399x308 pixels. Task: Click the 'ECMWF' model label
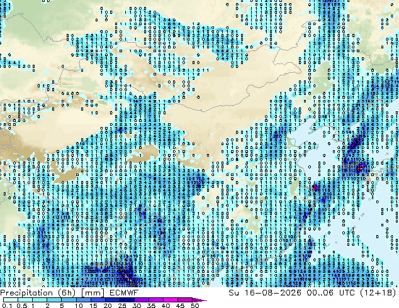coord(124,293)
